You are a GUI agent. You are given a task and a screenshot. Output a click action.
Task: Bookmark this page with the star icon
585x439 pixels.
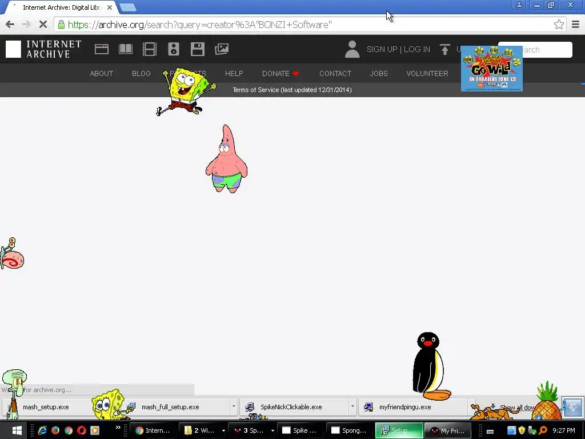559,25
